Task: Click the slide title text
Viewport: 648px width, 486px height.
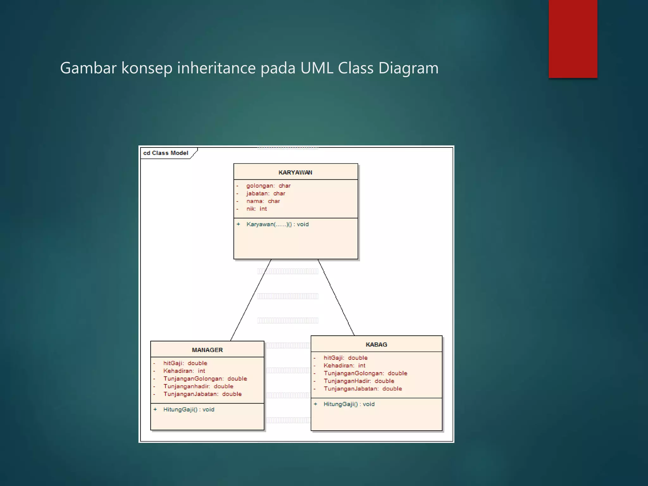Action: point(249,68)
